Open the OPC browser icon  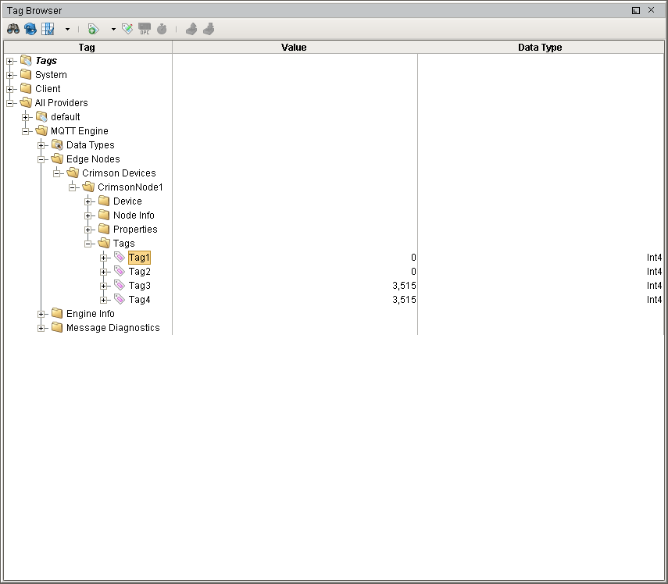click(x=145, y=29)
